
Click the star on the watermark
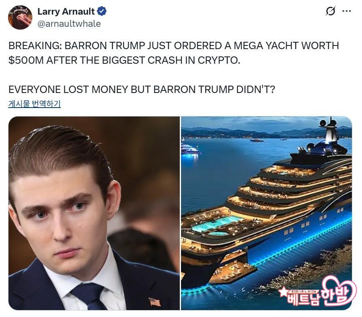283,292
